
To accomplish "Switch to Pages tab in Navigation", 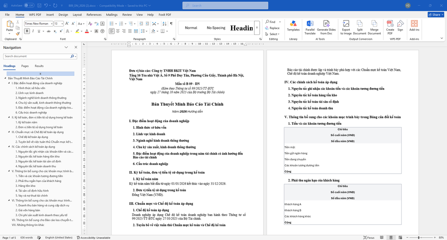I will point(25,66).
